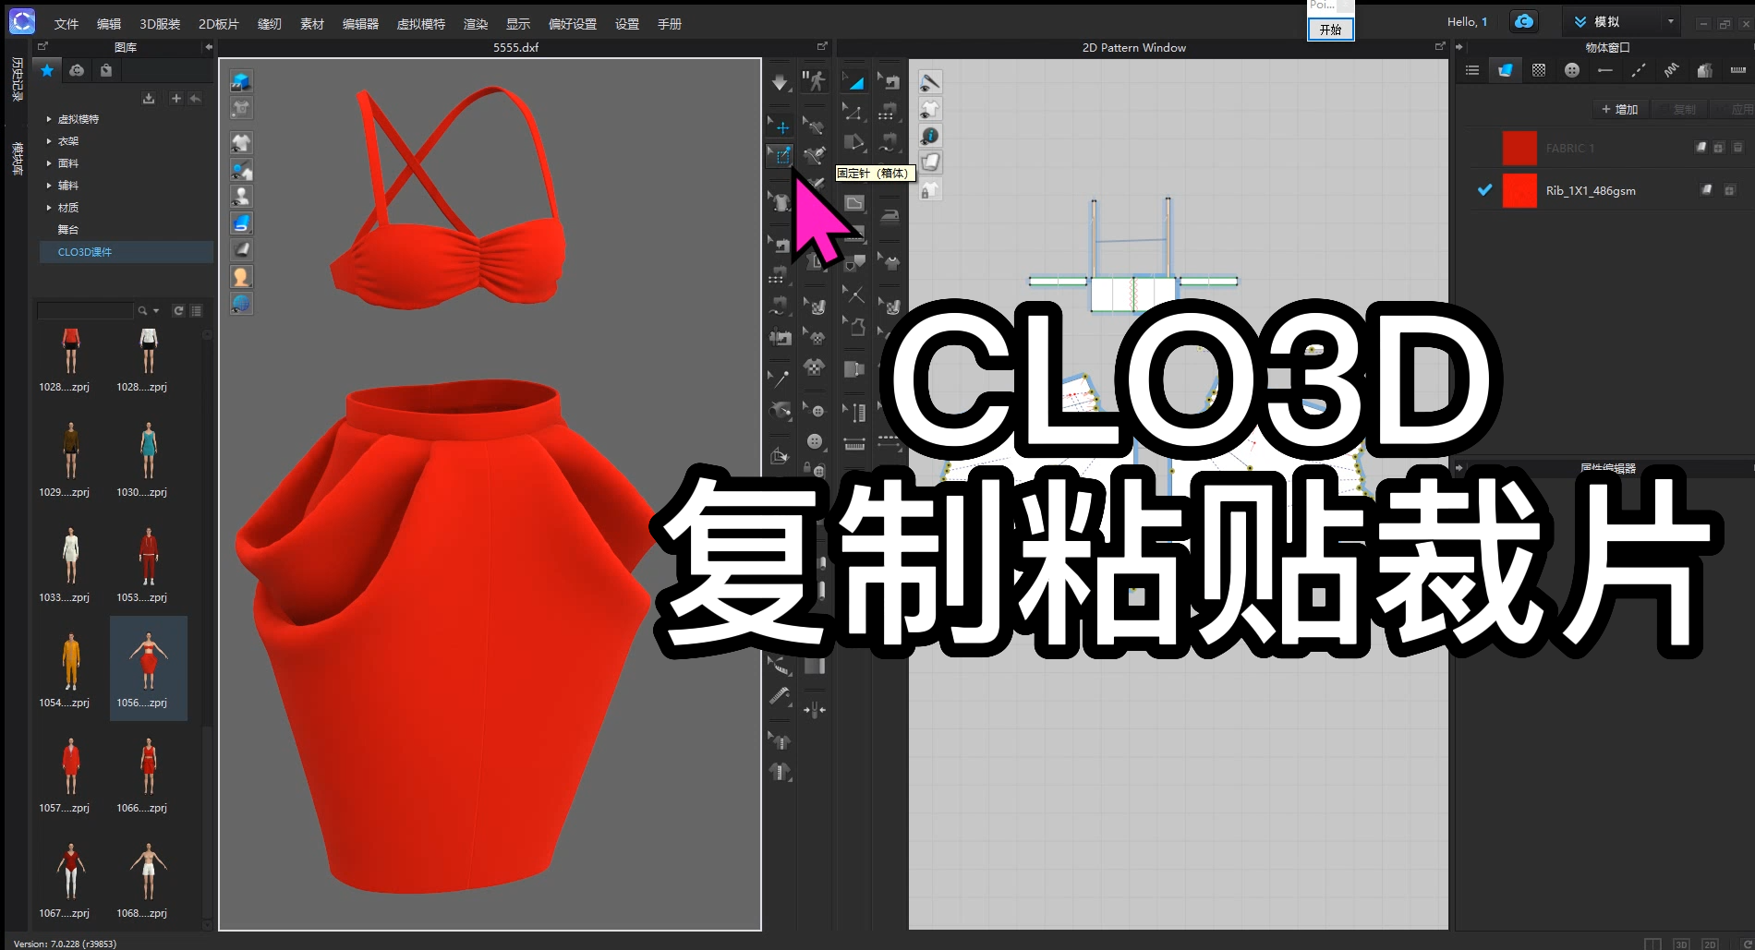
Task: Toggle the lock pattern icon in 2D window
Action: (930, 190)
